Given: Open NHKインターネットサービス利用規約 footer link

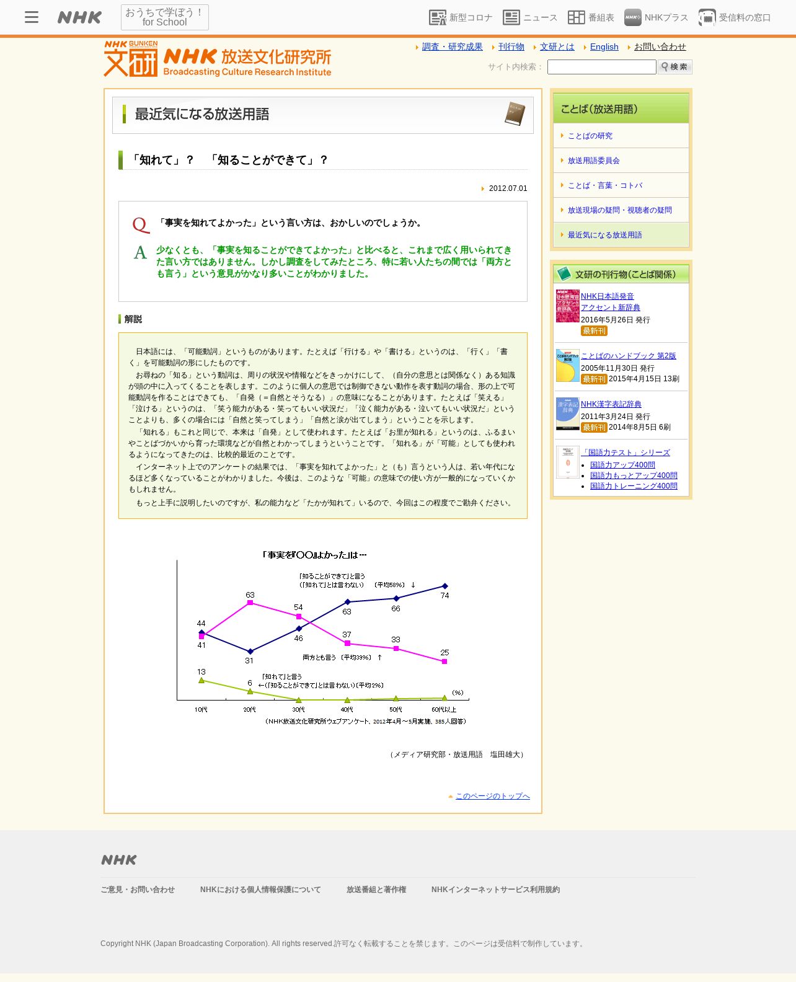Looking at the screenshot, I should [x=495, y=890].
